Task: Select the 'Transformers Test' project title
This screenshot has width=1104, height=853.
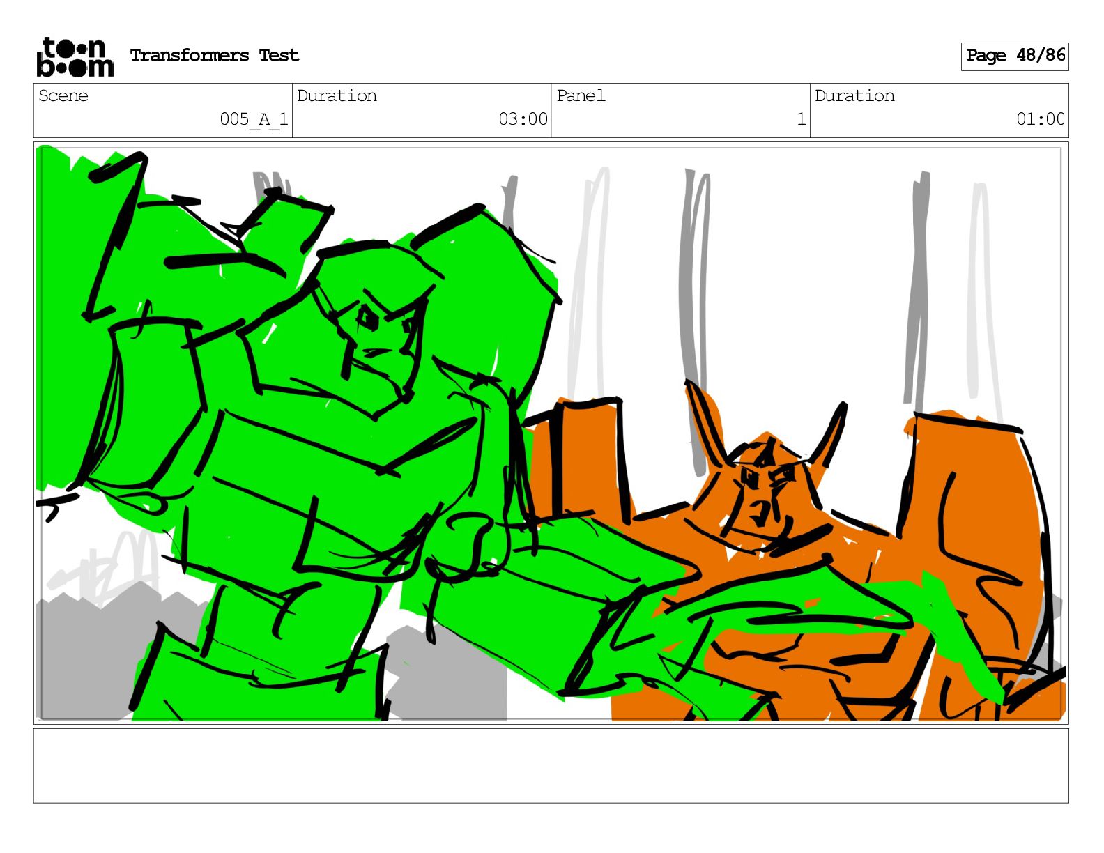Action: pos(215,55)
